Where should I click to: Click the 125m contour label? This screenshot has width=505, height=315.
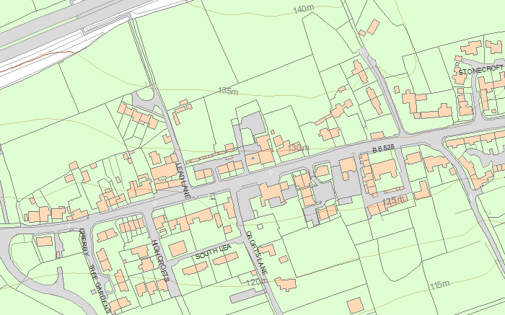(394, 201)
